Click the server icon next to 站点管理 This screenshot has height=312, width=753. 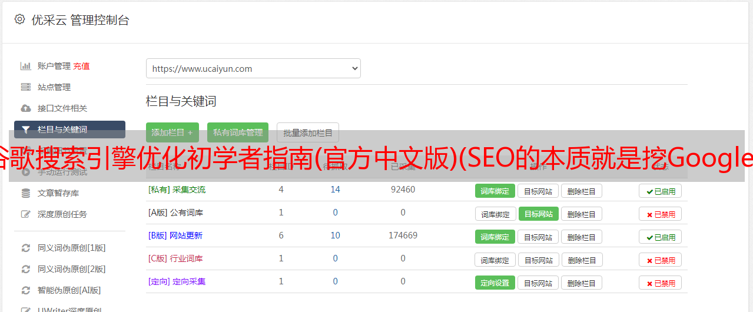pos(25,87)
